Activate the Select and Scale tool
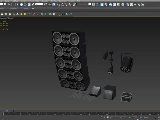 point(29,4)
